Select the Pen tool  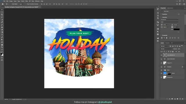tap(2, 37)
